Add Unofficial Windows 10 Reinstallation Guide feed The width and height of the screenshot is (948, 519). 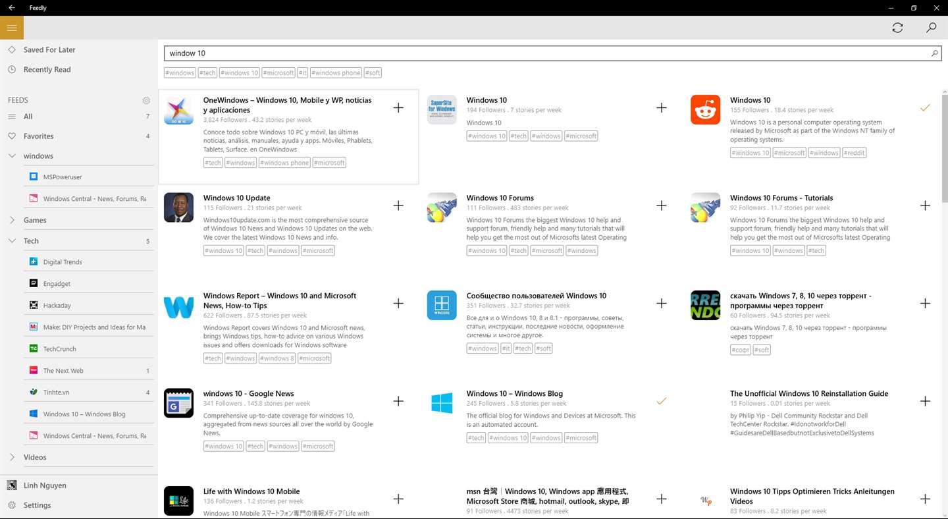(x=925, y=401)
